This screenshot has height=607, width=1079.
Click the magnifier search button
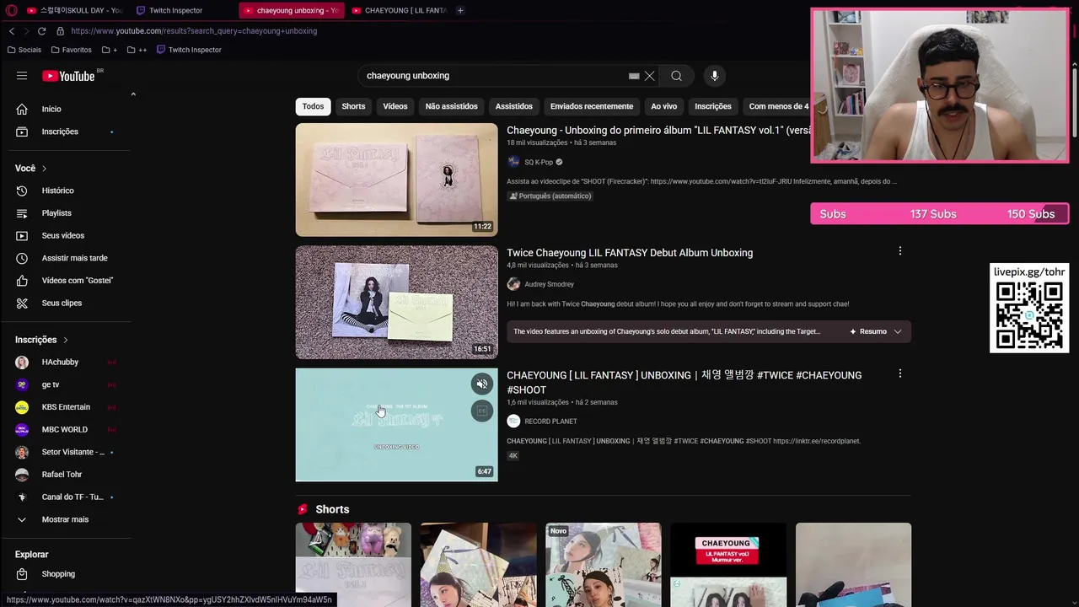coord(676,76)
